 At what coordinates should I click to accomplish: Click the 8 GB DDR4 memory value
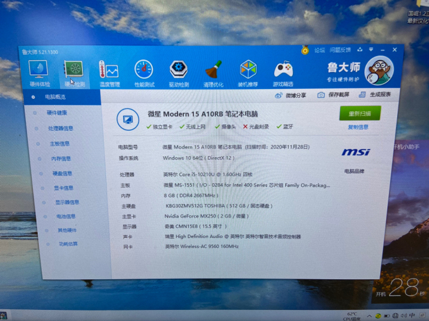coord(191,196)
